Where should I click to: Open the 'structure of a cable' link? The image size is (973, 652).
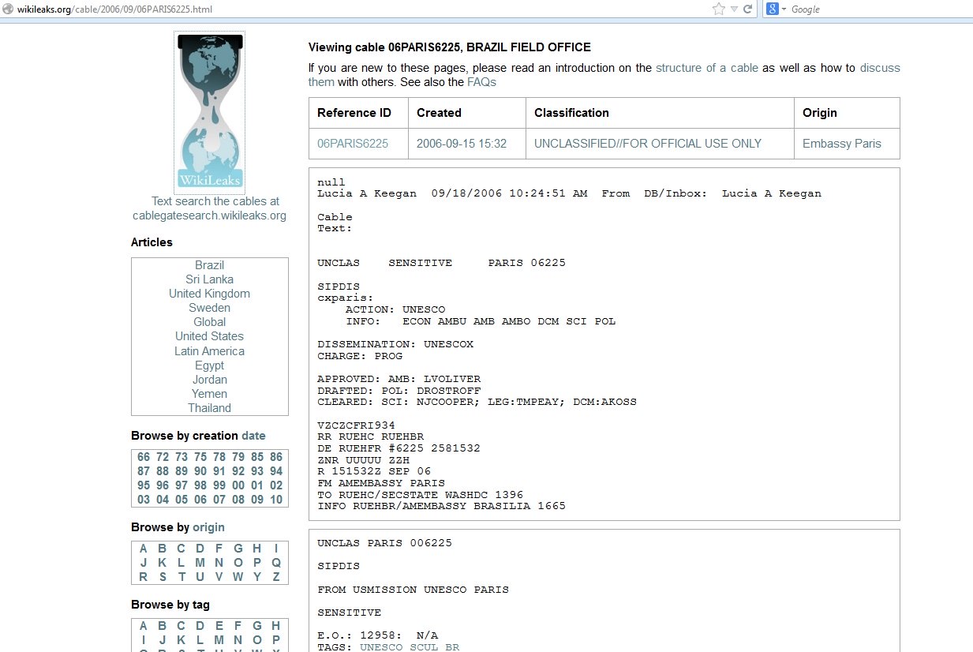[706, 68]
